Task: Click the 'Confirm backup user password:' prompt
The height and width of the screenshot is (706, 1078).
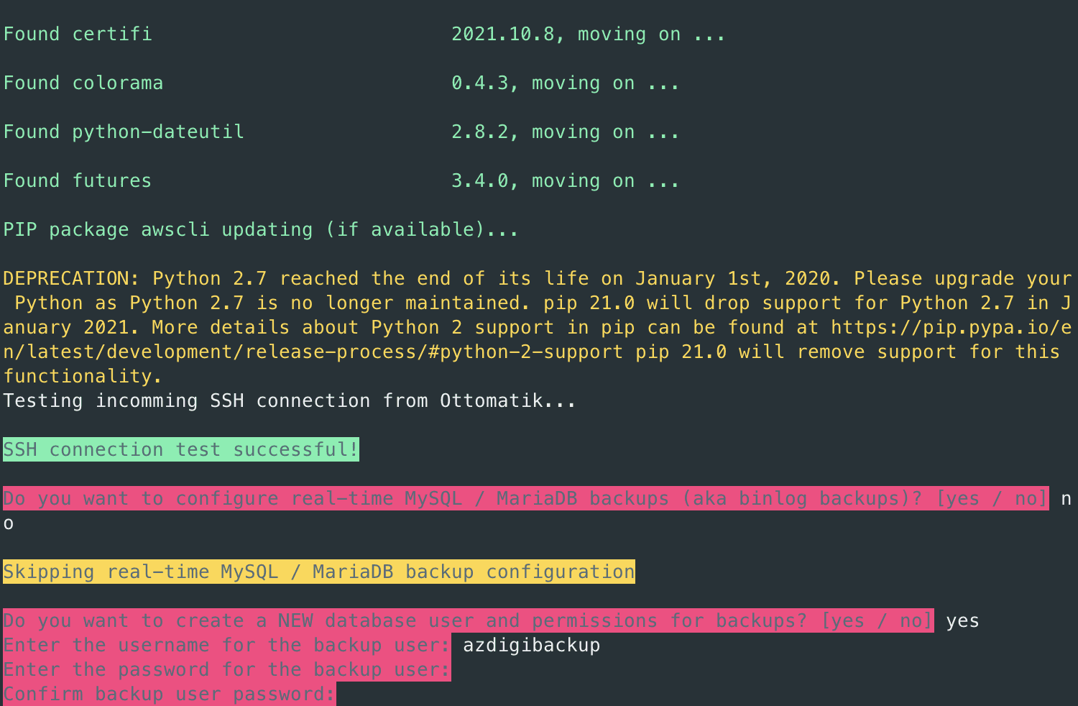Action: coord(169,694)
